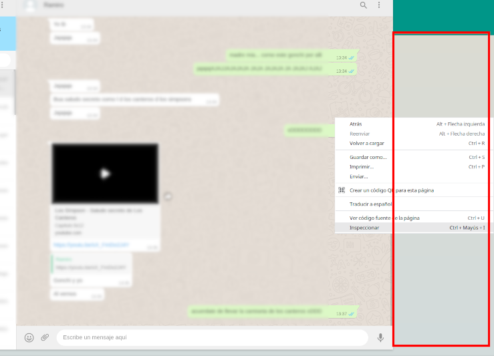Click the search icon in chat header
This screenshot has height=356, width=494.
coord(364,5)
